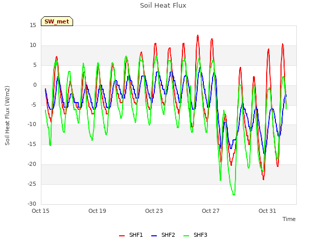Click the 10 y-axis tick label
This screenshot has height=245, width=327.
point(33,45)
